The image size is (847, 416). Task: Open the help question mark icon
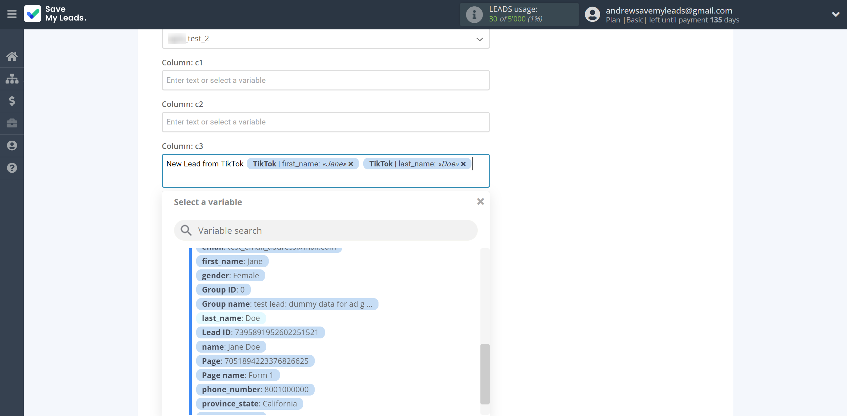click(x=12, y=168)
